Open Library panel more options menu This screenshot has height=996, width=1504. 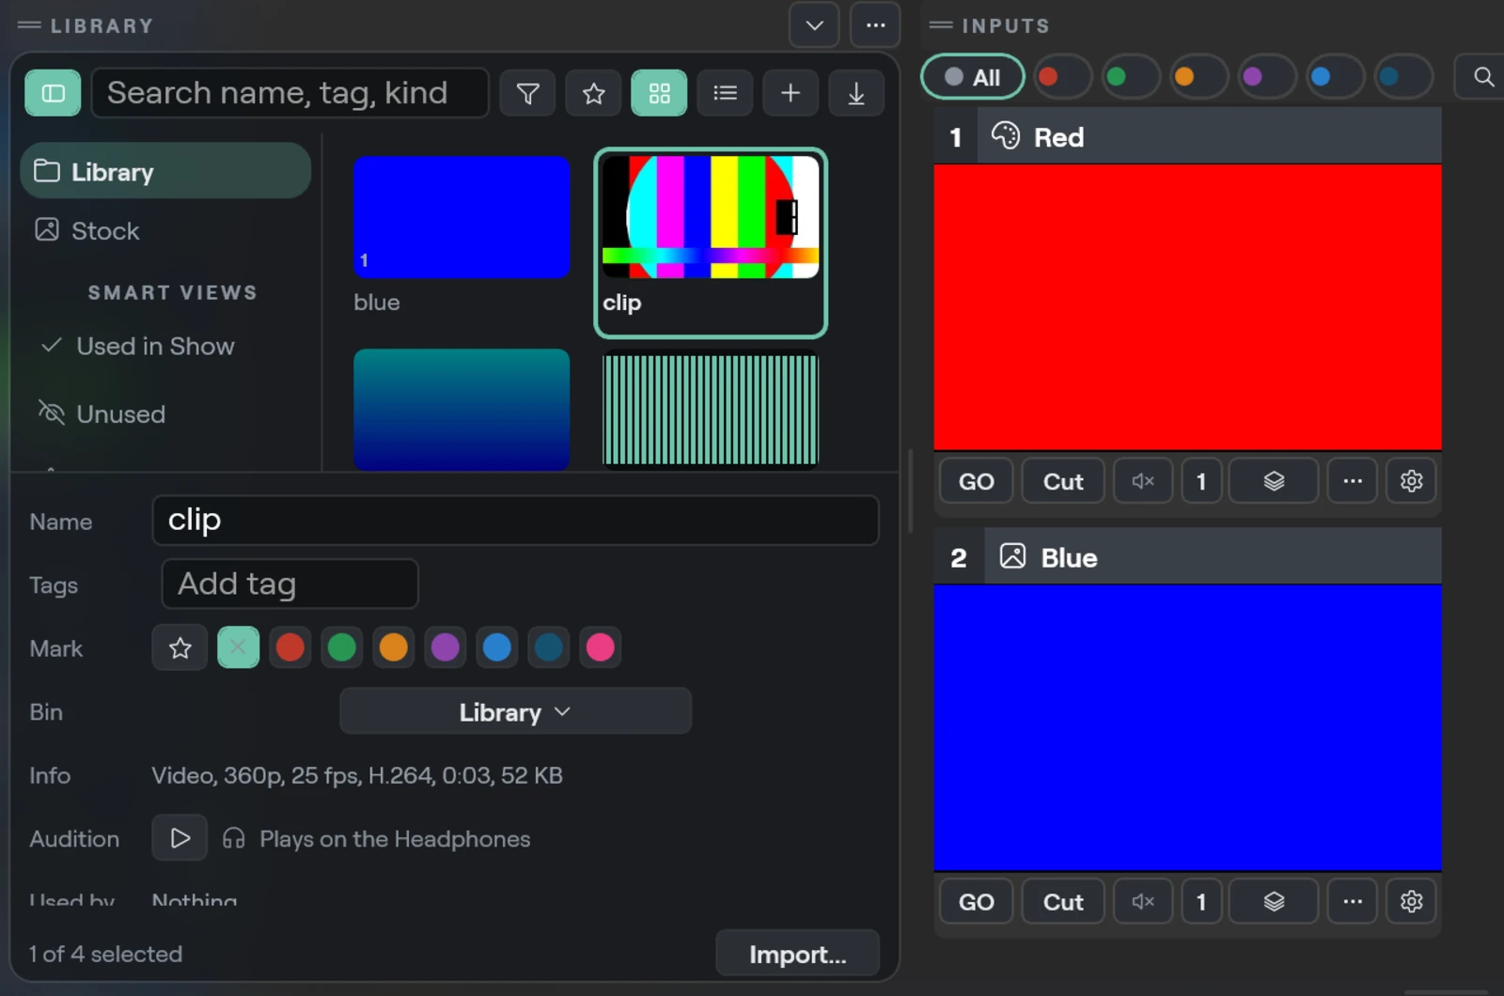[x=875, y=25]
